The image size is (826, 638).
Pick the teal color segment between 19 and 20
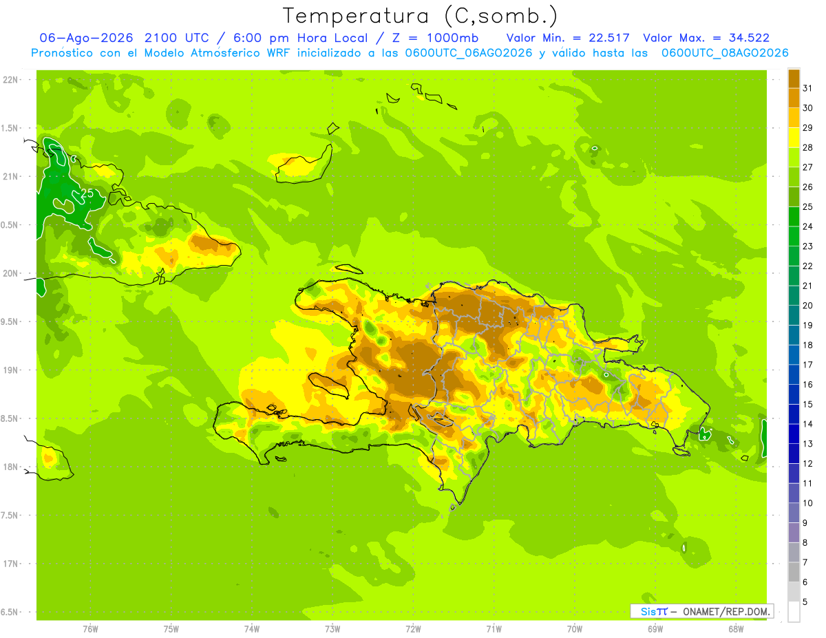coord(794,315)
